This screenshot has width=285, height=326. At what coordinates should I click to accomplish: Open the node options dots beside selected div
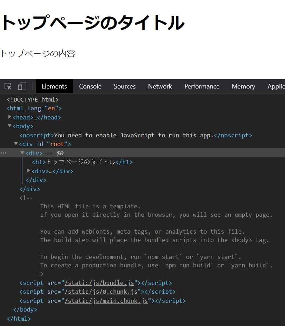pyautogui.click(x=4, y=153)
